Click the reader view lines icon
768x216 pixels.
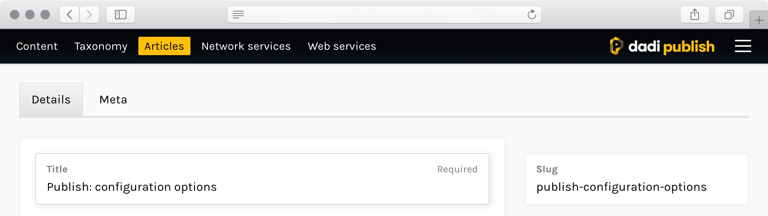tap(238, 15)
